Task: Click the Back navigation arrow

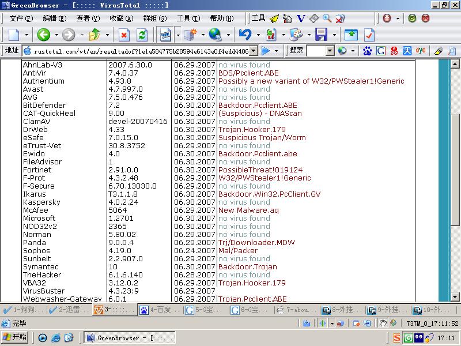Action: click(x=44, y=35)
